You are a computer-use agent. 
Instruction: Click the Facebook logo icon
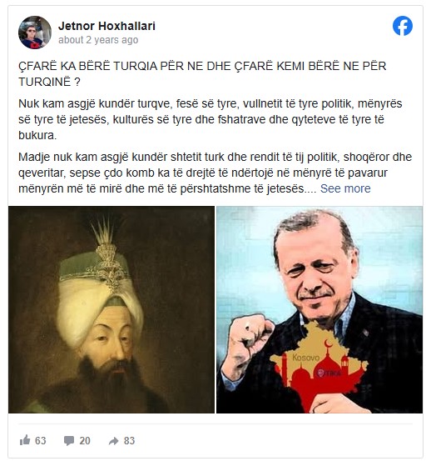coord(403,26)
